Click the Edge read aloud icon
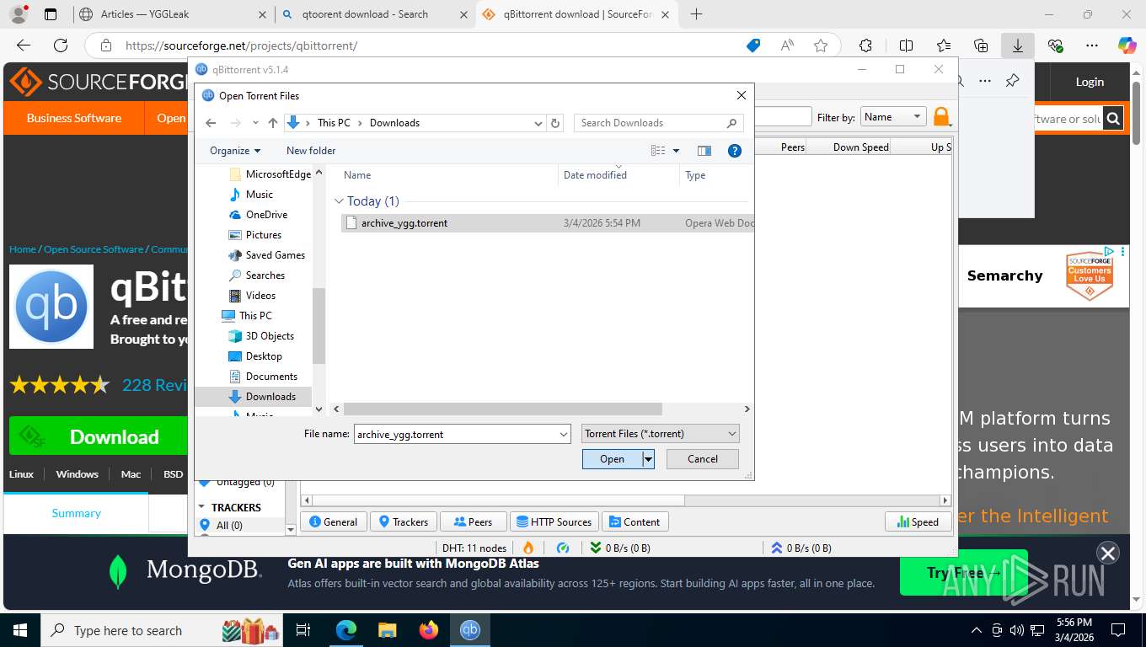This screenshot has height=647, width=1146. [787, 45]
